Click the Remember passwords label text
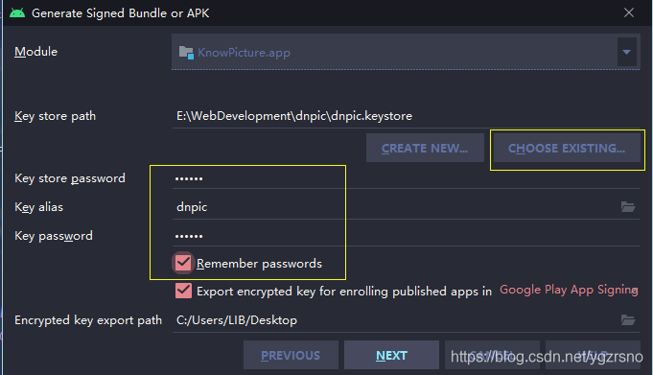This screenshot has width=653, height=375. [259, 264]
